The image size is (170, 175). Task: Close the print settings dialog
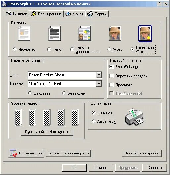(x=166, y=4)
